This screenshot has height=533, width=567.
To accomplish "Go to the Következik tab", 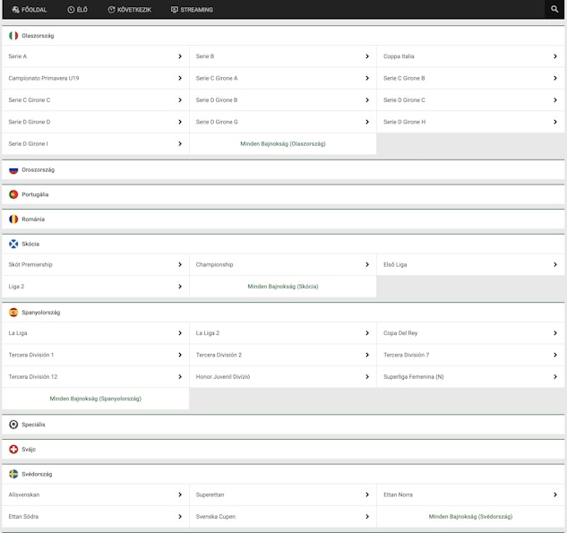I will [129, 10].
